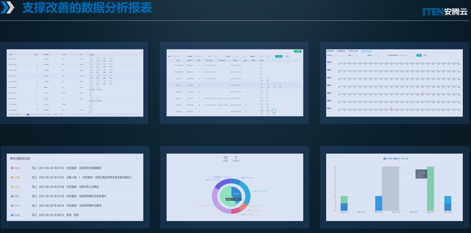
Task: Click the salmon outer donut segment
Action: [x=243, y=207]
